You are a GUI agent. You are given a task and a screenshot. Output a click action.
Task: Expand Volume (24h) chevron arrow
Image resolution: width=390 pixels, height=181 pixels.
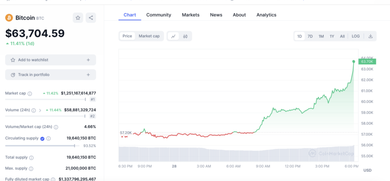coord(40,110)
